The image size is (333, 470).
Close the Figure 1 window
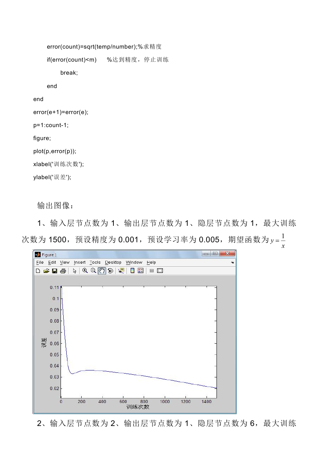pyautogui.click(x=227, y=254)
